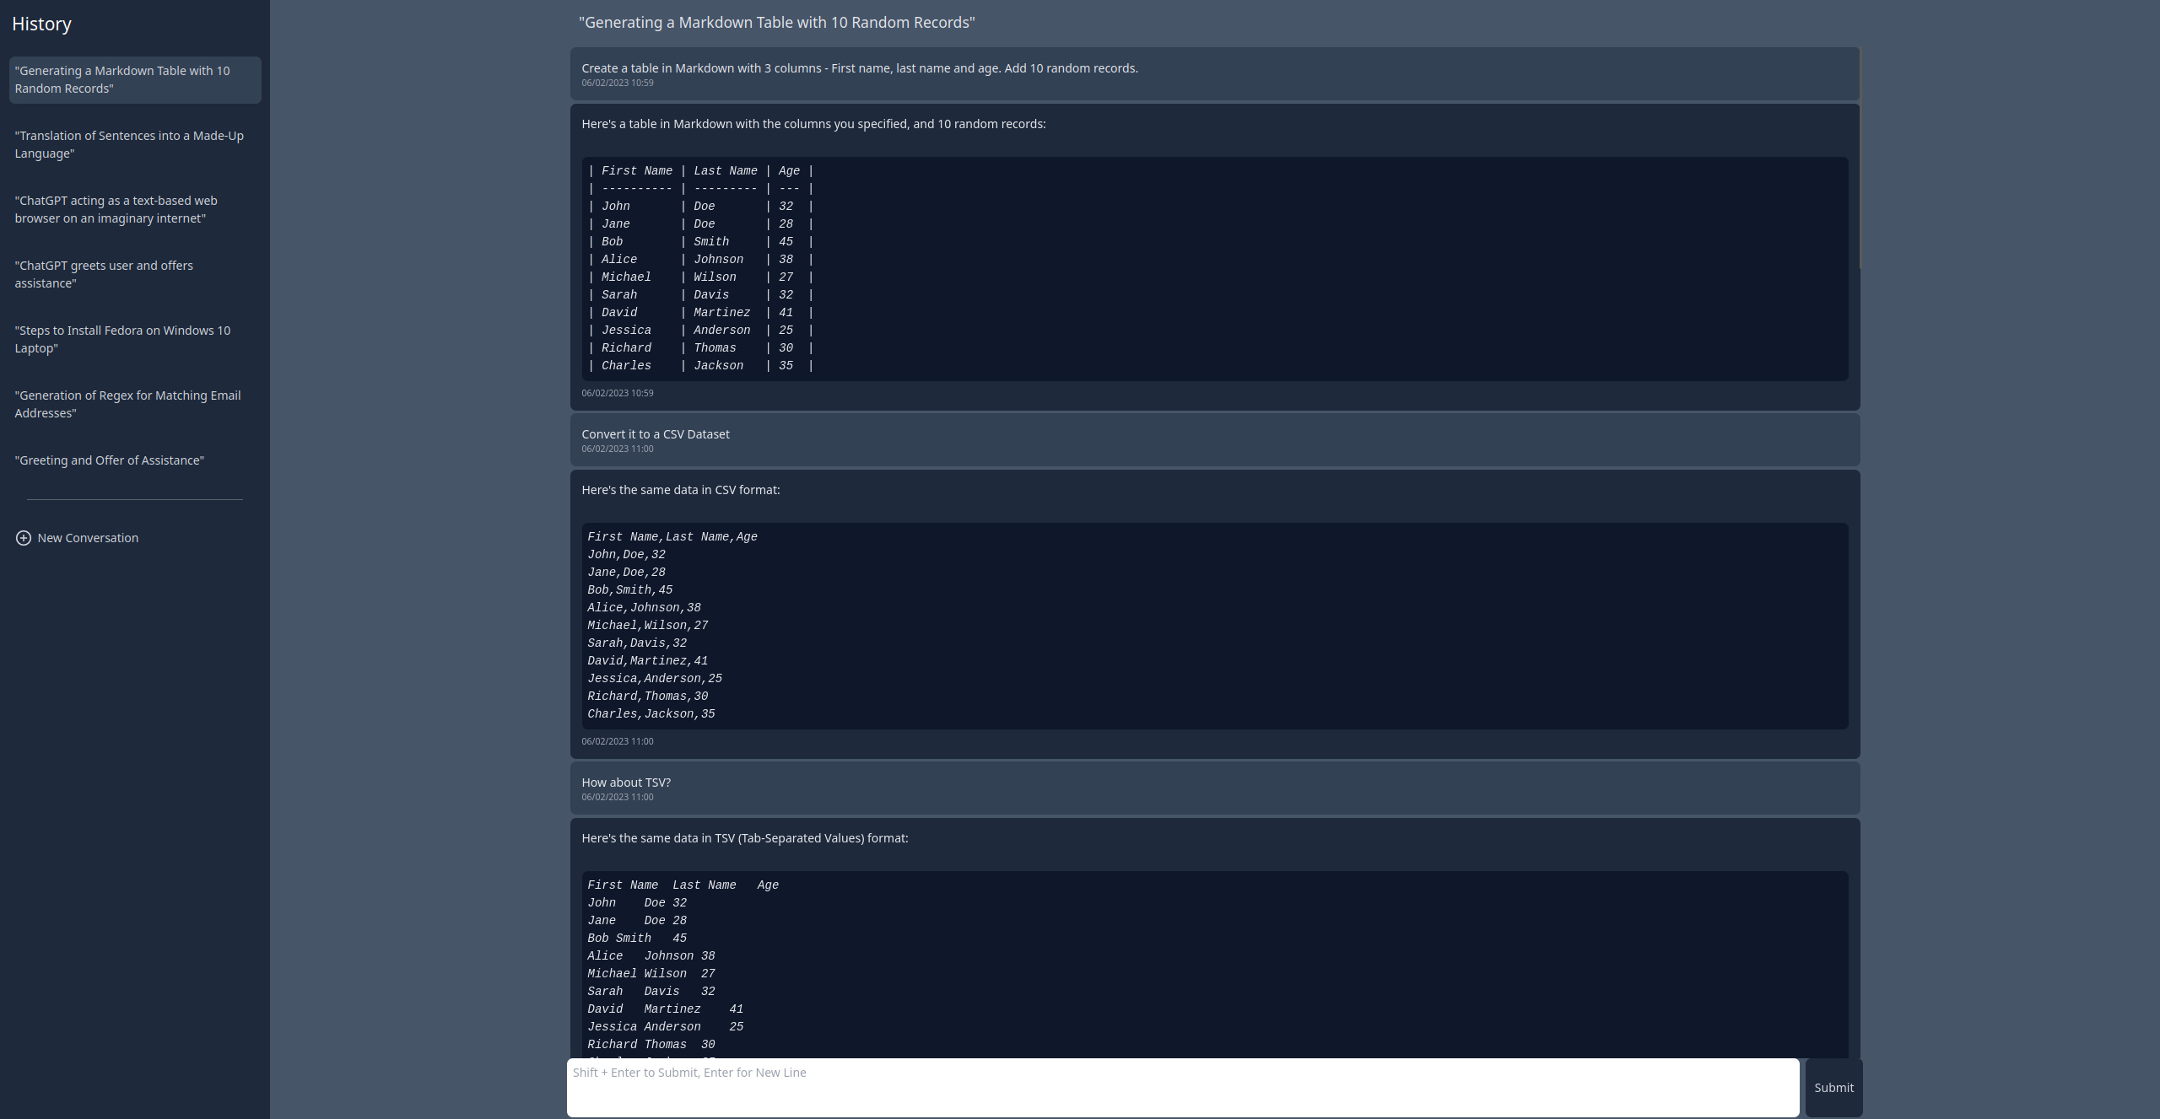This screenshot has height=1119, width=2160.
Task: Click the 'How about TSV?' message
Action: coord(626,783)
